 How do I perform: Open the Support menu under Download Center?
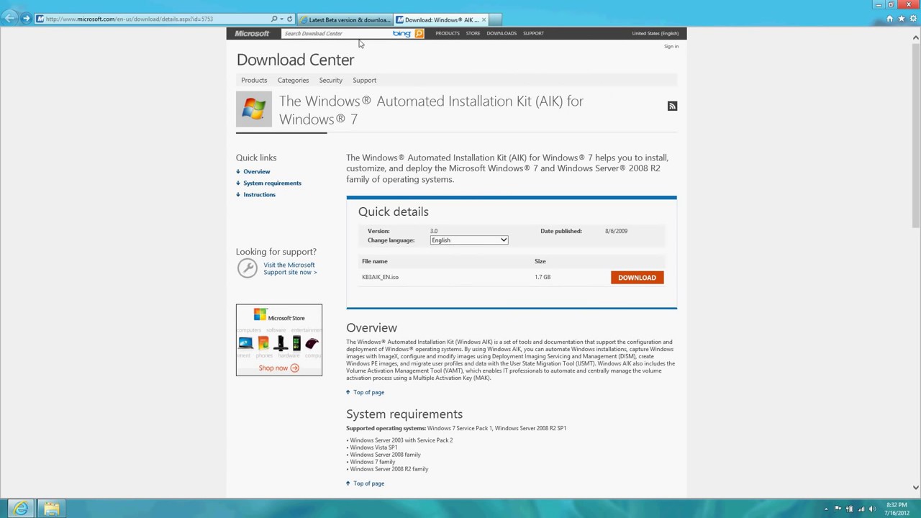point(364,80)
